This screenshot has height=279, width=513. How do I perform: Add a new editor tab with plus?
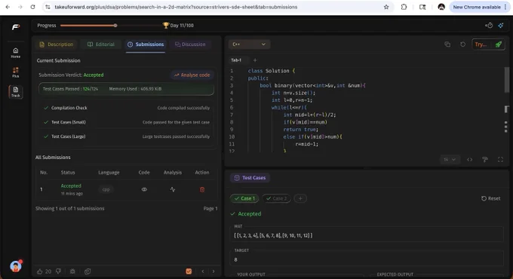pyautogui.click(x=255, y=60)
